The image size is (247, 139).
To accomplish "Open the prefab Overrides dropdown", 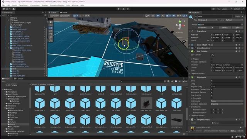I will 206,27.
